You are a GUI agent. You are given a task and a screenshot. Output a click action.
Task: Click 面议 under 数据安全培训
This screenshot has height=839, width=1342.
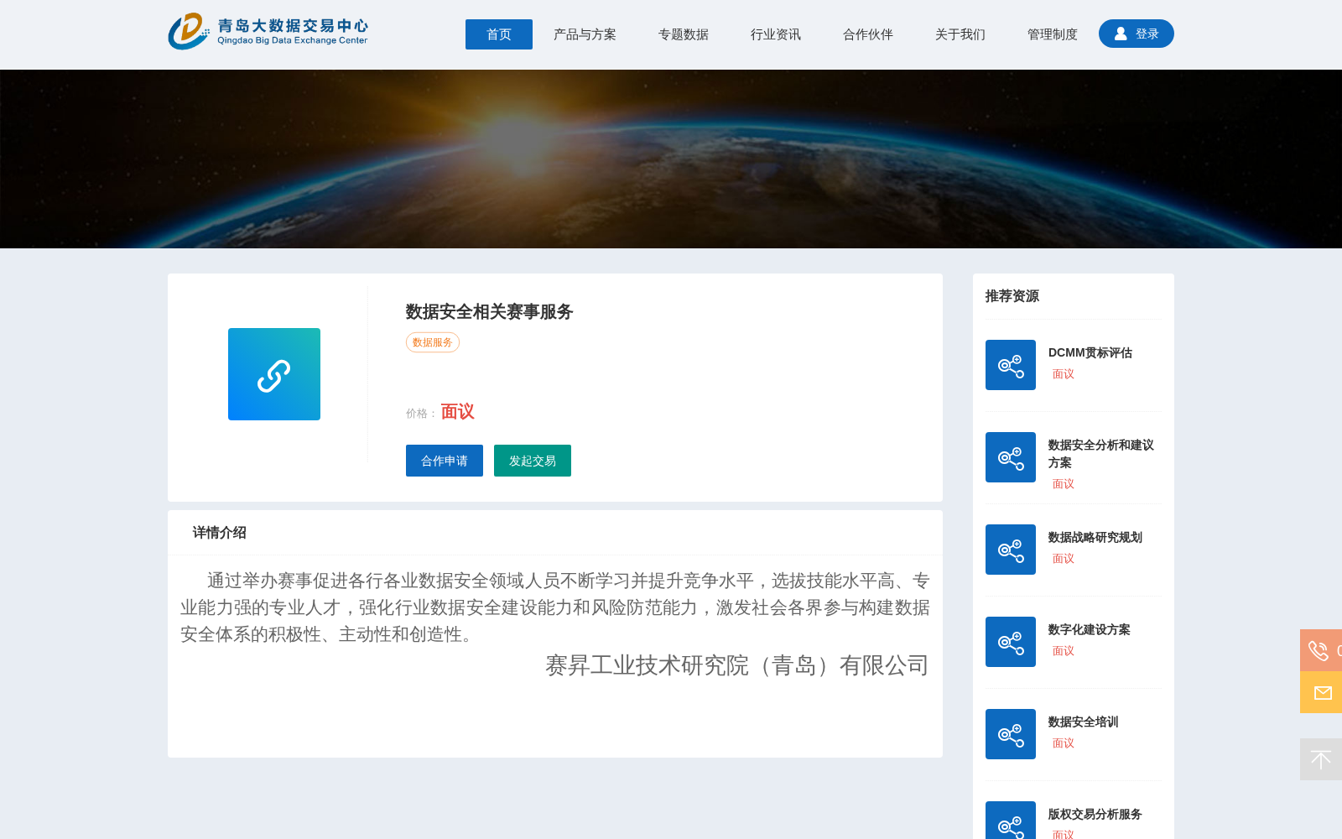click(x=1064, y=743)
